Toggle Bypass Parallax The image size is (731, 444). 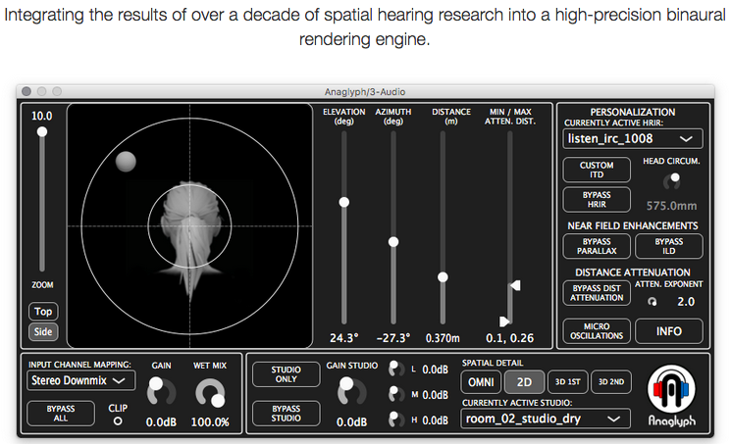597,246
